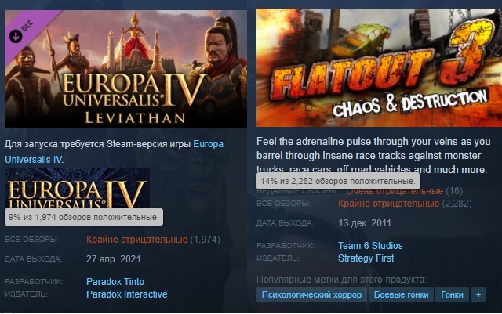This screenshot has width=502, height=314.
Task: Open developer Team 6 Studios page
Action: tap(370, 246)
